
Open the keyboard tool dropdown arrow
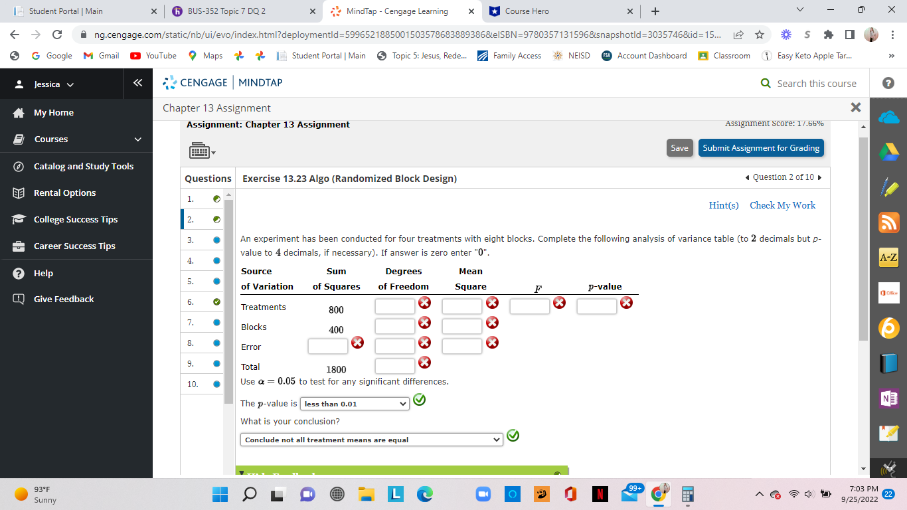(x=213, y=153)
